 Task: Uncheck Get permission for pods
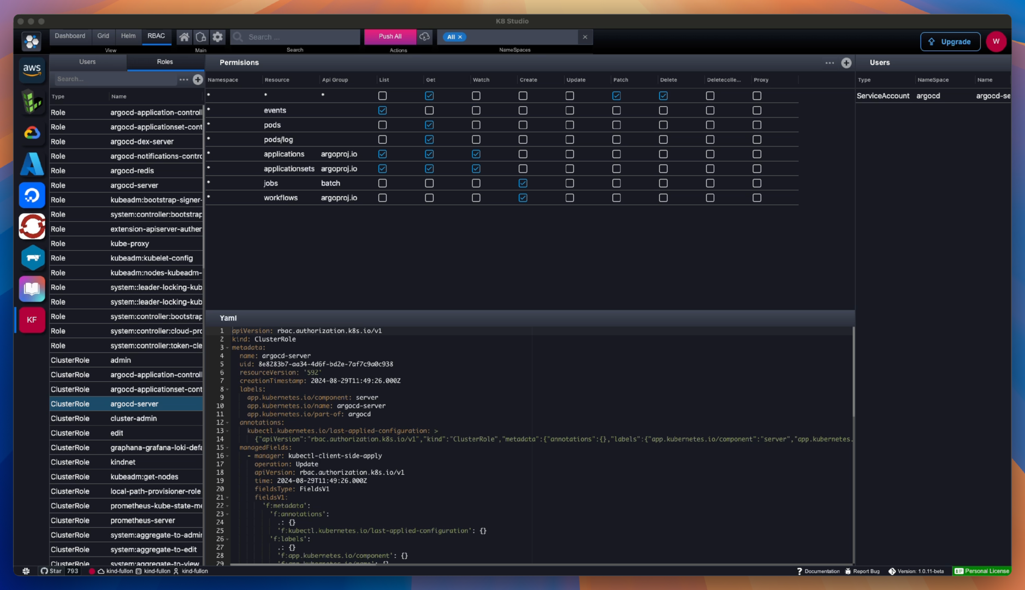pos(429,125)
